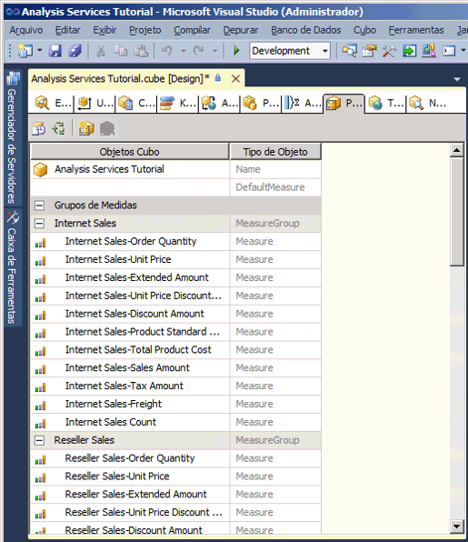Select the Internet Sales-Sales Amount measure row
Image resolution: width=468 pixels, height=542 pixels.
click(x=175, y=367)
